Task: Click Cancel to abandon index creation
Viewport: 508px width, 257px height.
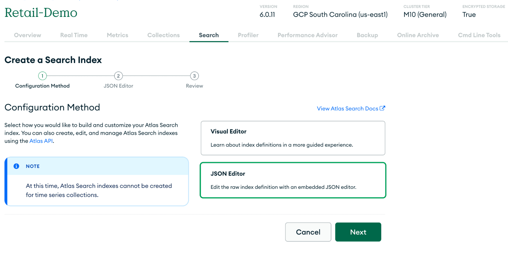Action: tap(308, 232)
